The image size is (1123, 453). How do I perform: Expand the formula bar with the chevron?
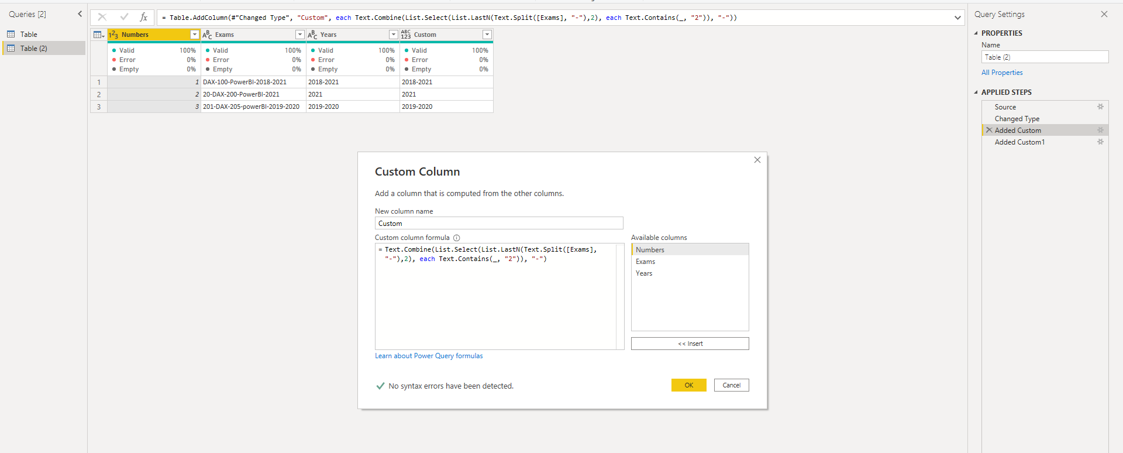click(x=957, y=18)
